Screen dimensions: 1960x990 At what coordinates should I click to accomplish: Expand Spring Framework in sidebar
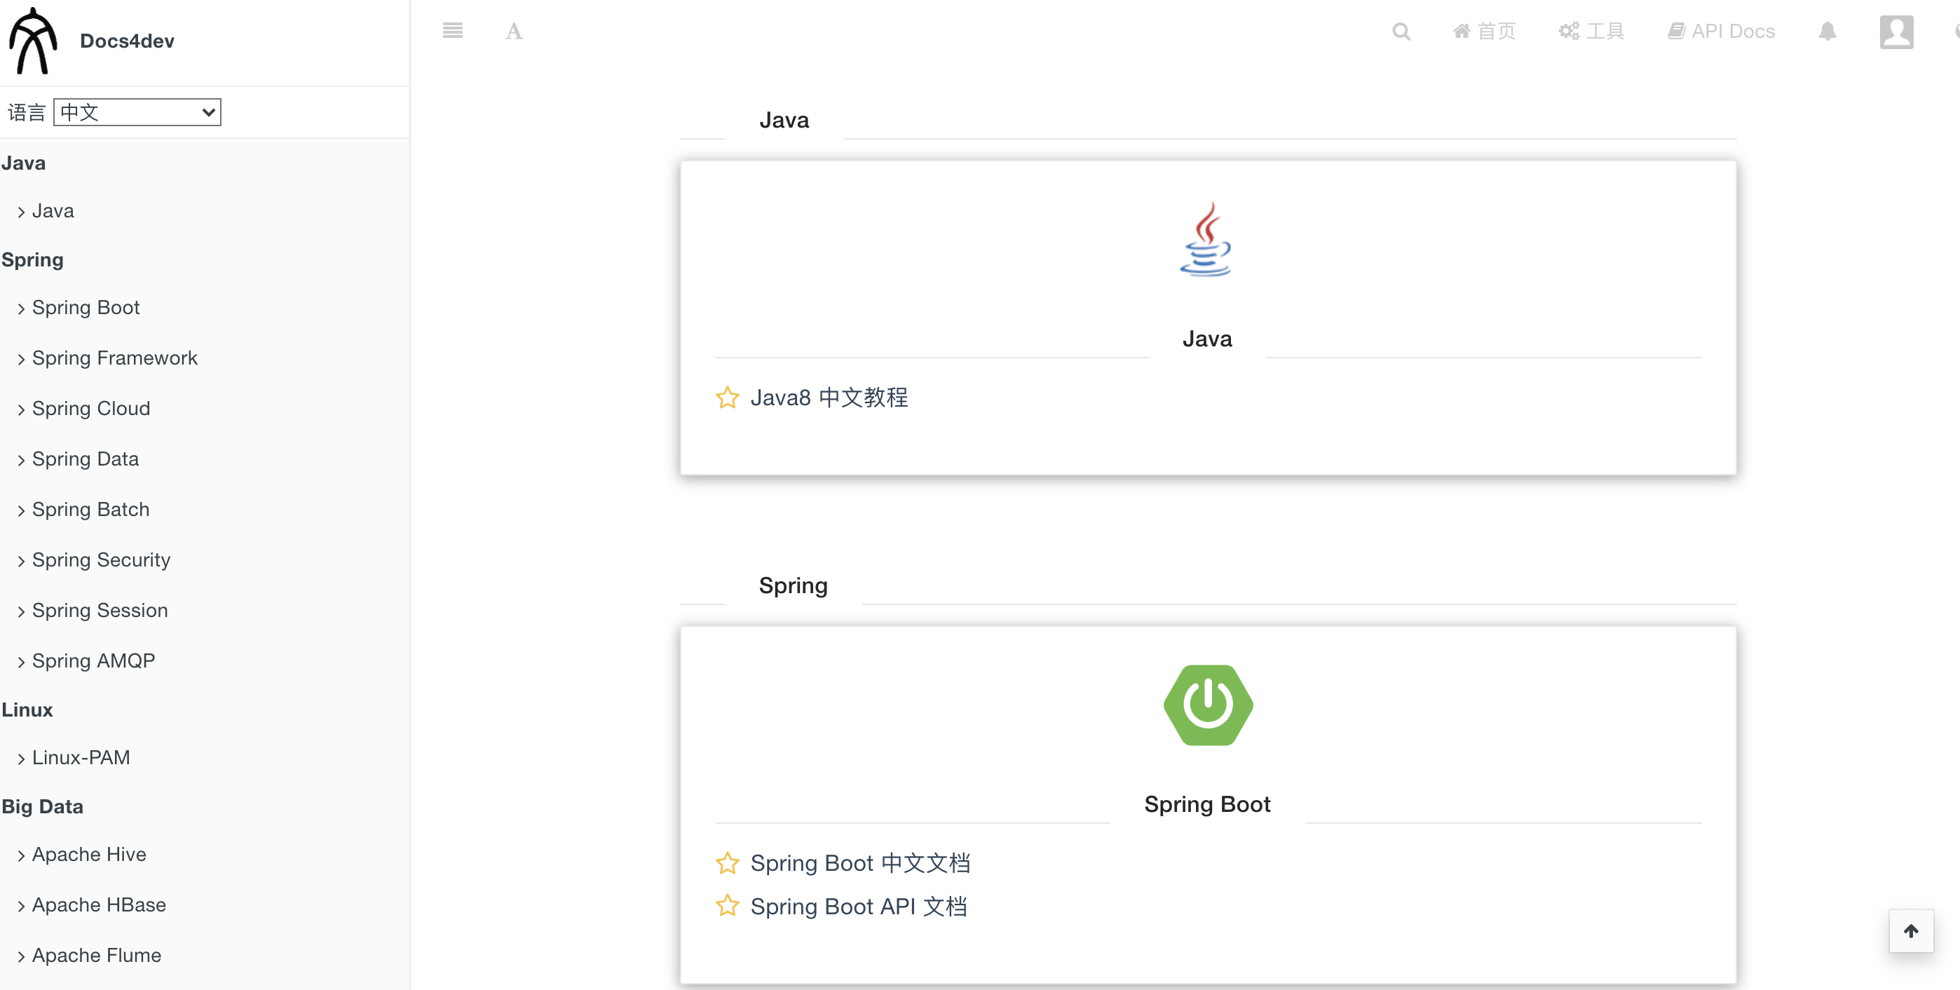pyautogui.click(x=107, y=358)
